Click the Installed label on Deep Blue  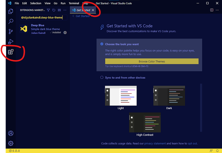point(56,32)
